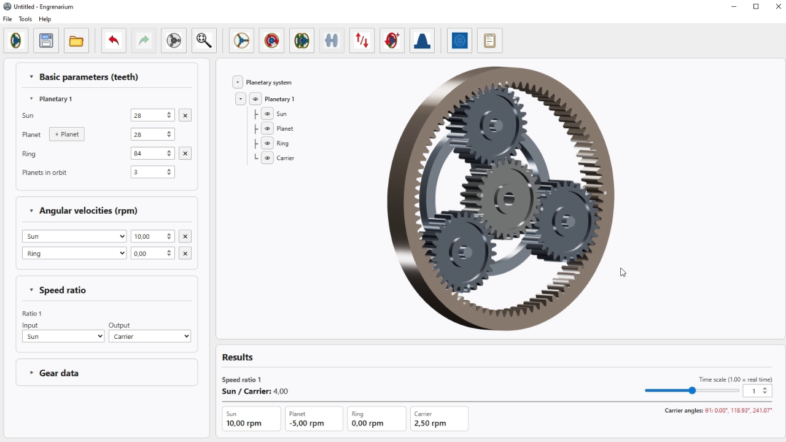The height and width of the screenshot is (442, 786).
Task: Click the Sun / Carrier: 4,00 result
Action: pyautogui.click(x=255, y=391)
